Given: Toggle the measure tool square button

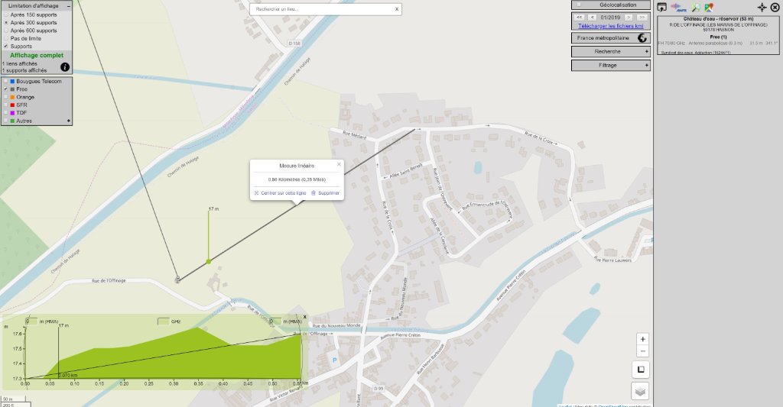Looking at the screenshot, I should (x=642, y=370).
